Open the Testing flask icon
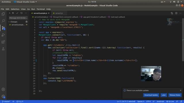Image resolution: width=184 pixels, height=103 pixels. point(3,49)
